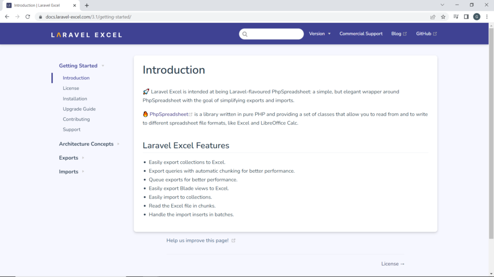Focus the documentation search field
Viewport: 494px width, 277px height.
coord(271,34)
